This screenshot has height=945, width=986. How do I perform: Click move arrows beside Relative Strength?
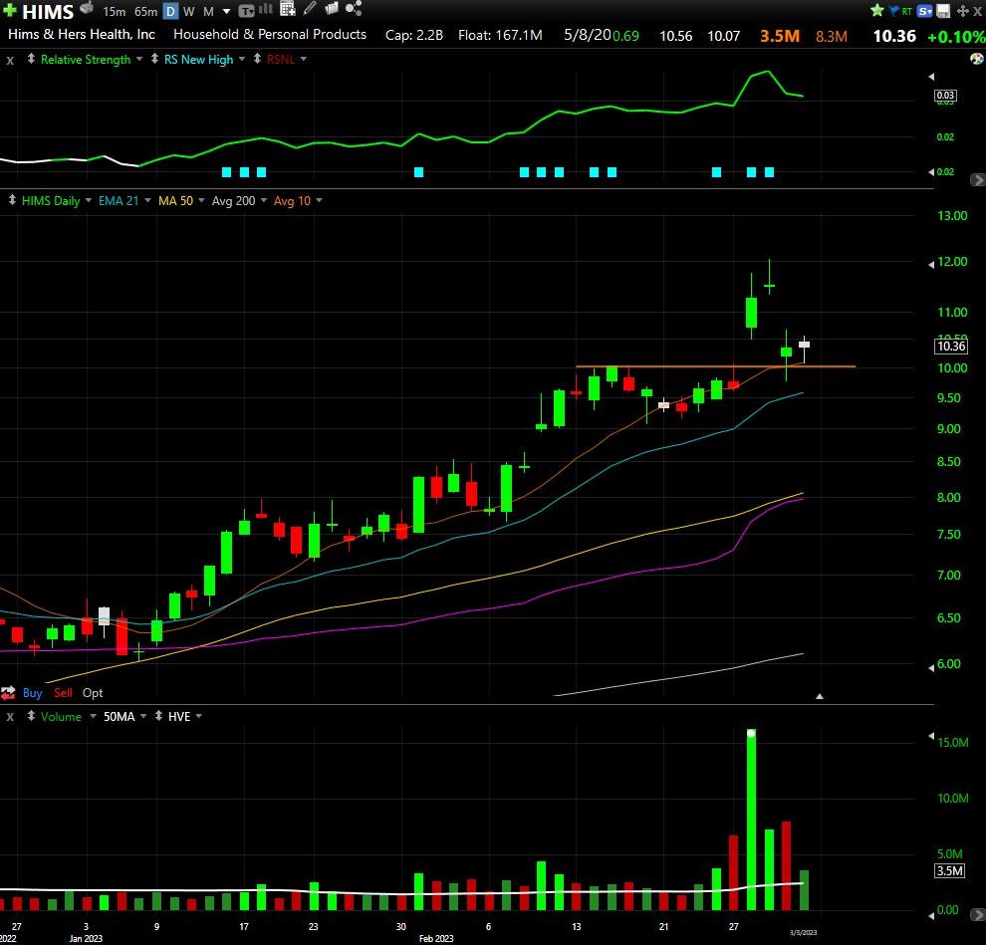point(31,59)
